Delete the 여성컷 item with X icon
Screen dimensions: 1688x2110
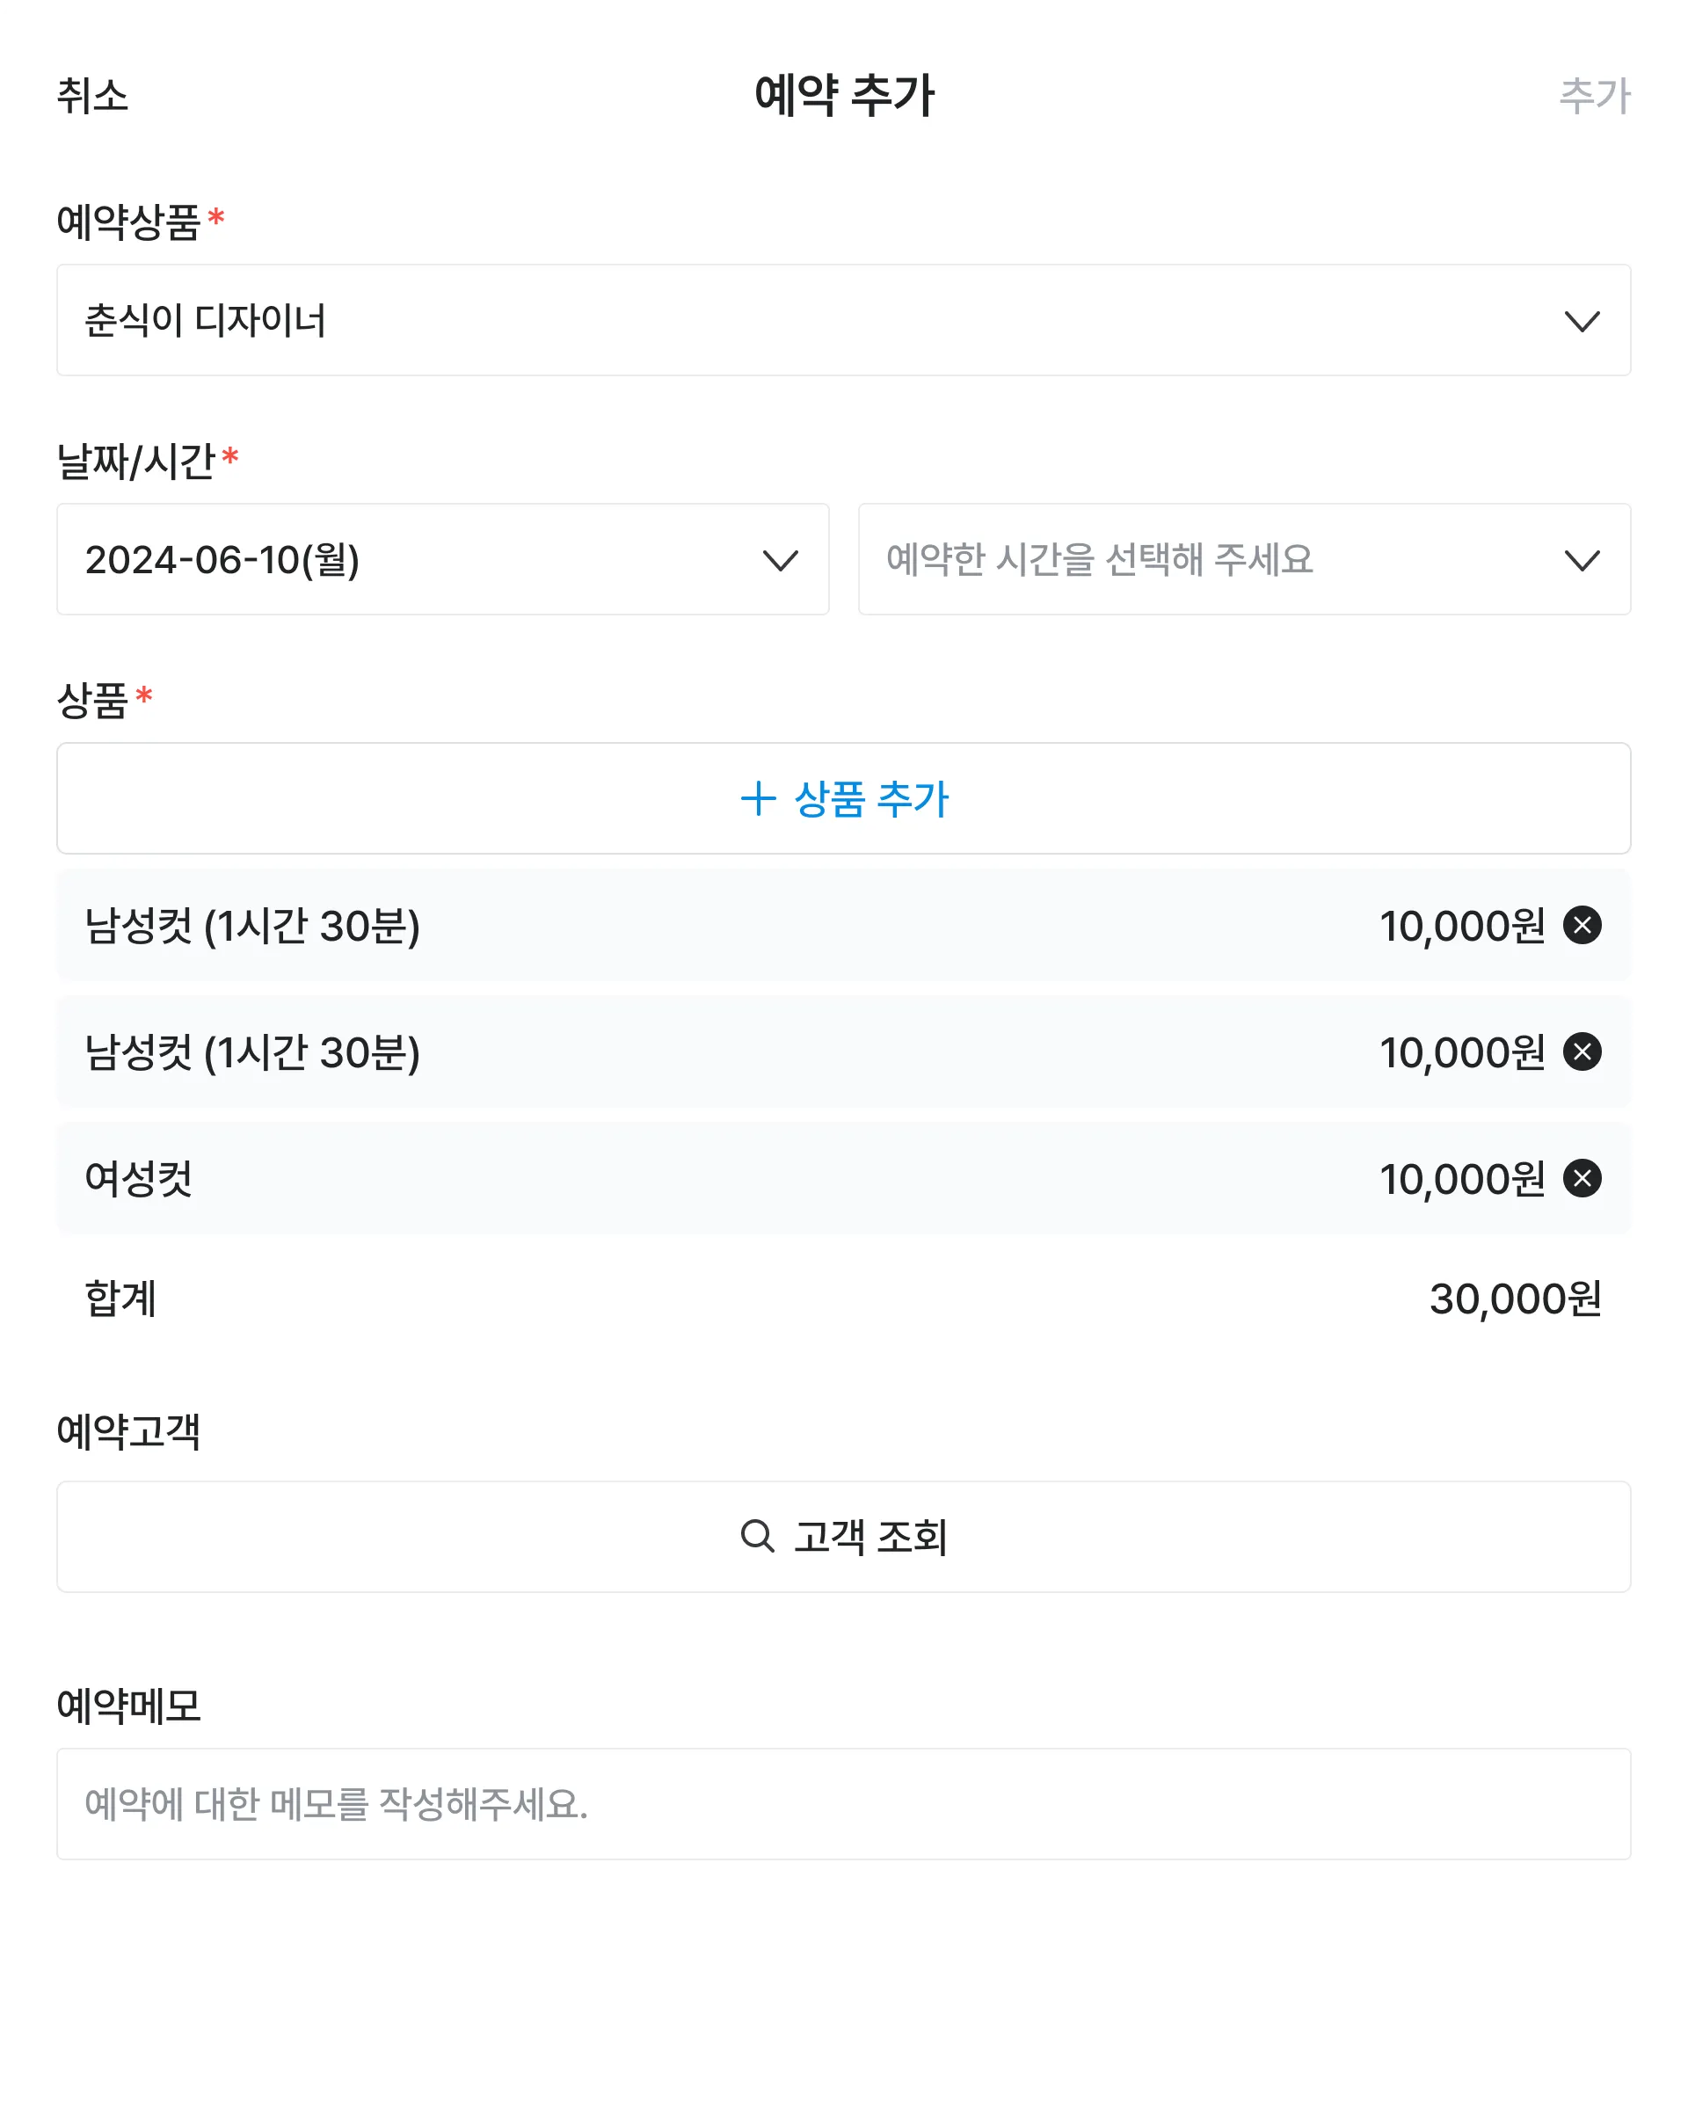(x=1582, y=1178)
